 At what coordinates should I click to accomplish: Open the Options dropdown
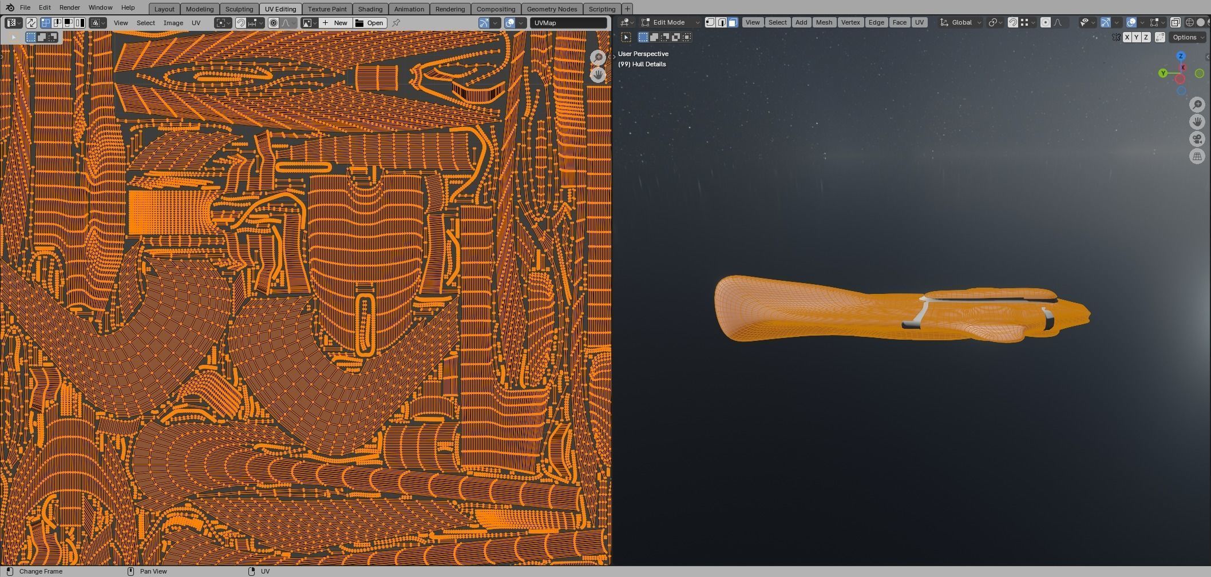point(1188,37)
